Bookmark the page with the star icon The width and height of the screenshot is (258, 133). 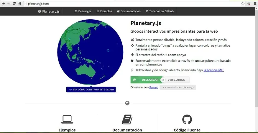point(243,4)
